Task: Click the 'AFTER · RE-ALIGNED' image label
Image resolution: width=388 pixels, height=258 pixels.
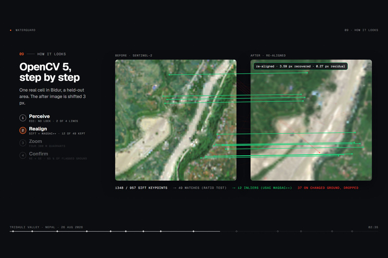Action: click(x=268, y=56)
